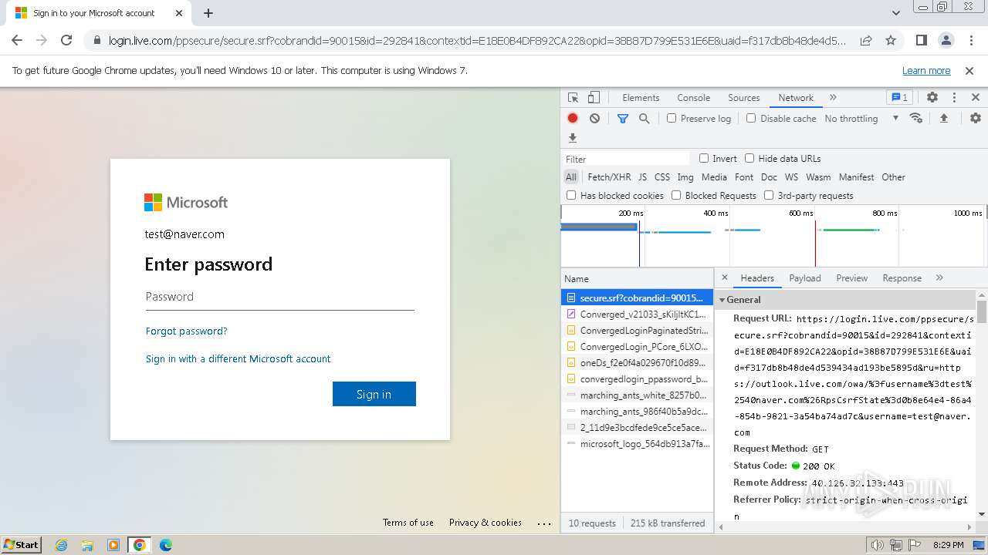Bookmark this page with star icon
The height and width of the screenshot is (555, 988).
[x=891, y=40]
